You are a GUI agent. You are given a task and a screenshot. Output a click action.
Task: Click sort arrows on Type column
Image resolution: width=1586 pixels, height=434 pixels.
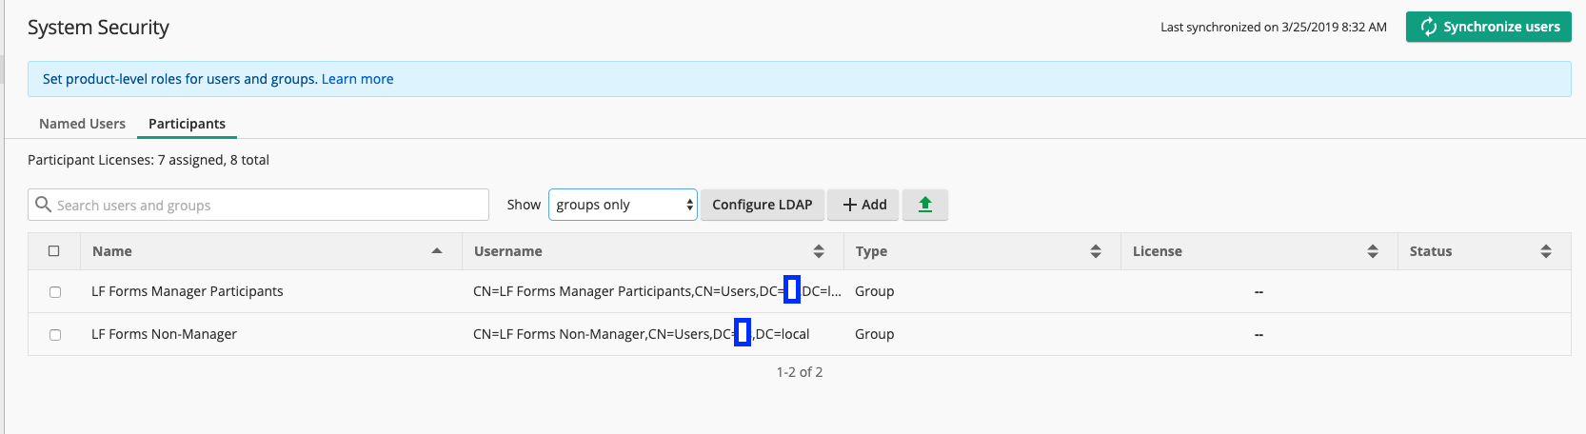click(x=1096, y=251)
